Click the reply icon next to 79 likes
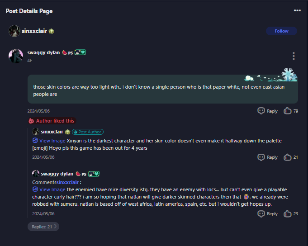 pos(261,111)
